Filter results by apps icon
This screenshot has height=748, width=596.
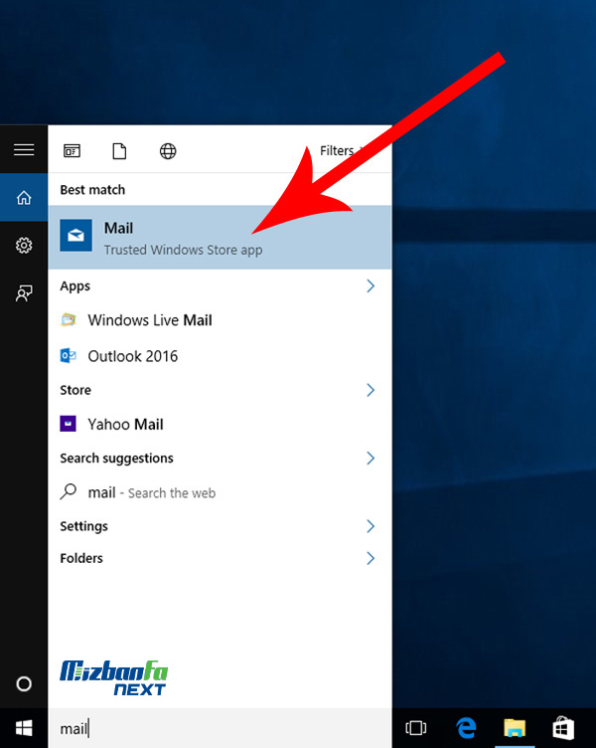pos(72,151)
